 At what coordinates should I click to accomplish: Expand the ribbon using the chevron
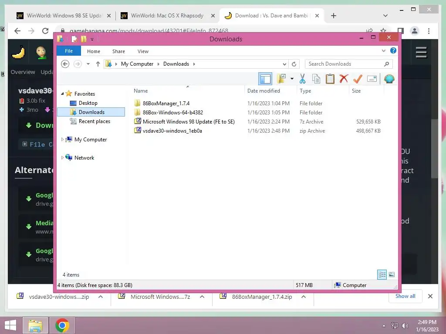[x=383, y=51]
